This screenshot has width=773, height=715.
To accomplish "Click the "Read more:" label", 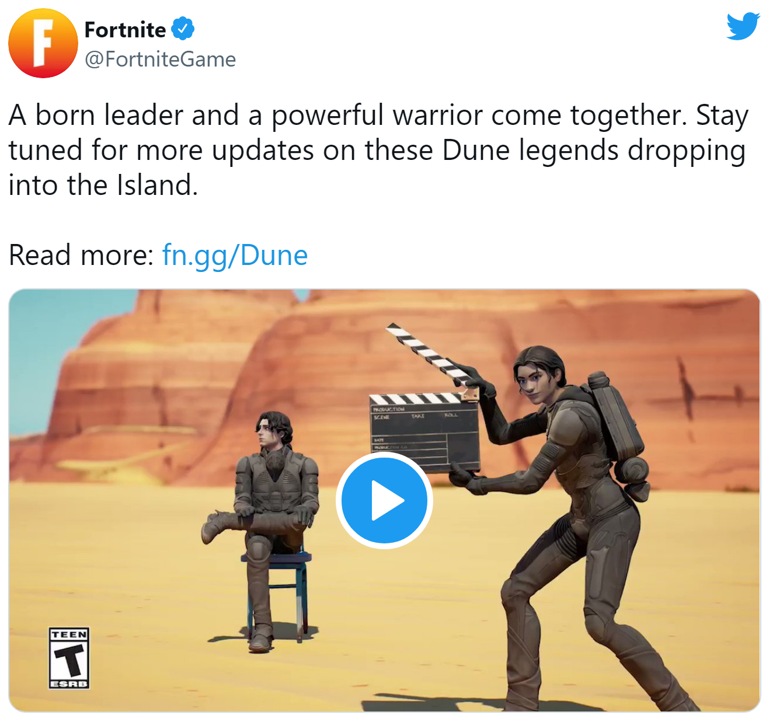I will (81, 255).
